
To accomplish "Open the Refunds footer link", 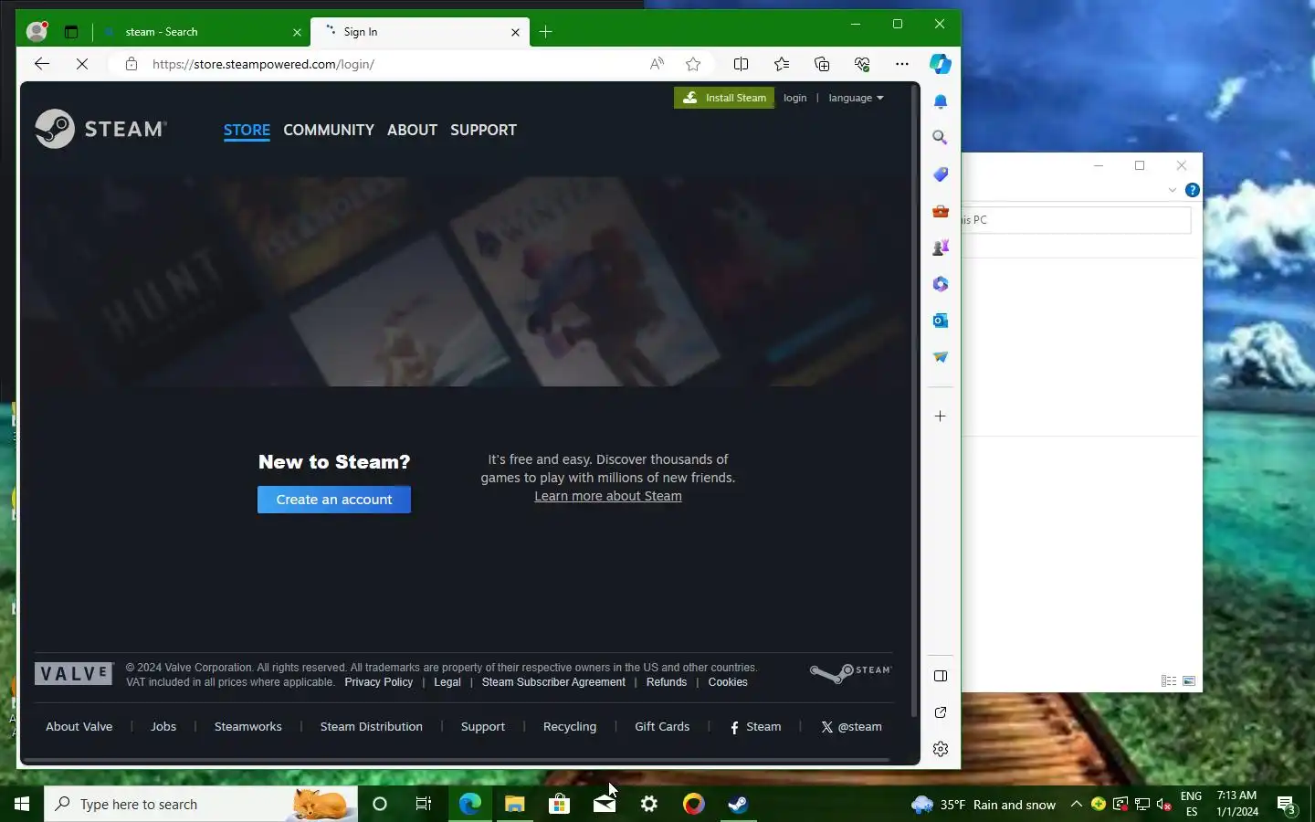I will (x=667, y=682).
